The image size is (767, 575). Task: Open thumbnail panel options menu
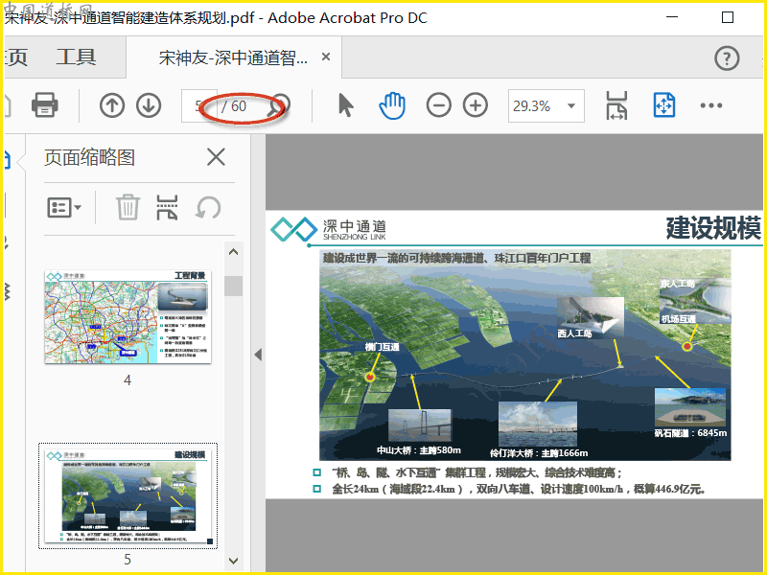tap(64, 207)
